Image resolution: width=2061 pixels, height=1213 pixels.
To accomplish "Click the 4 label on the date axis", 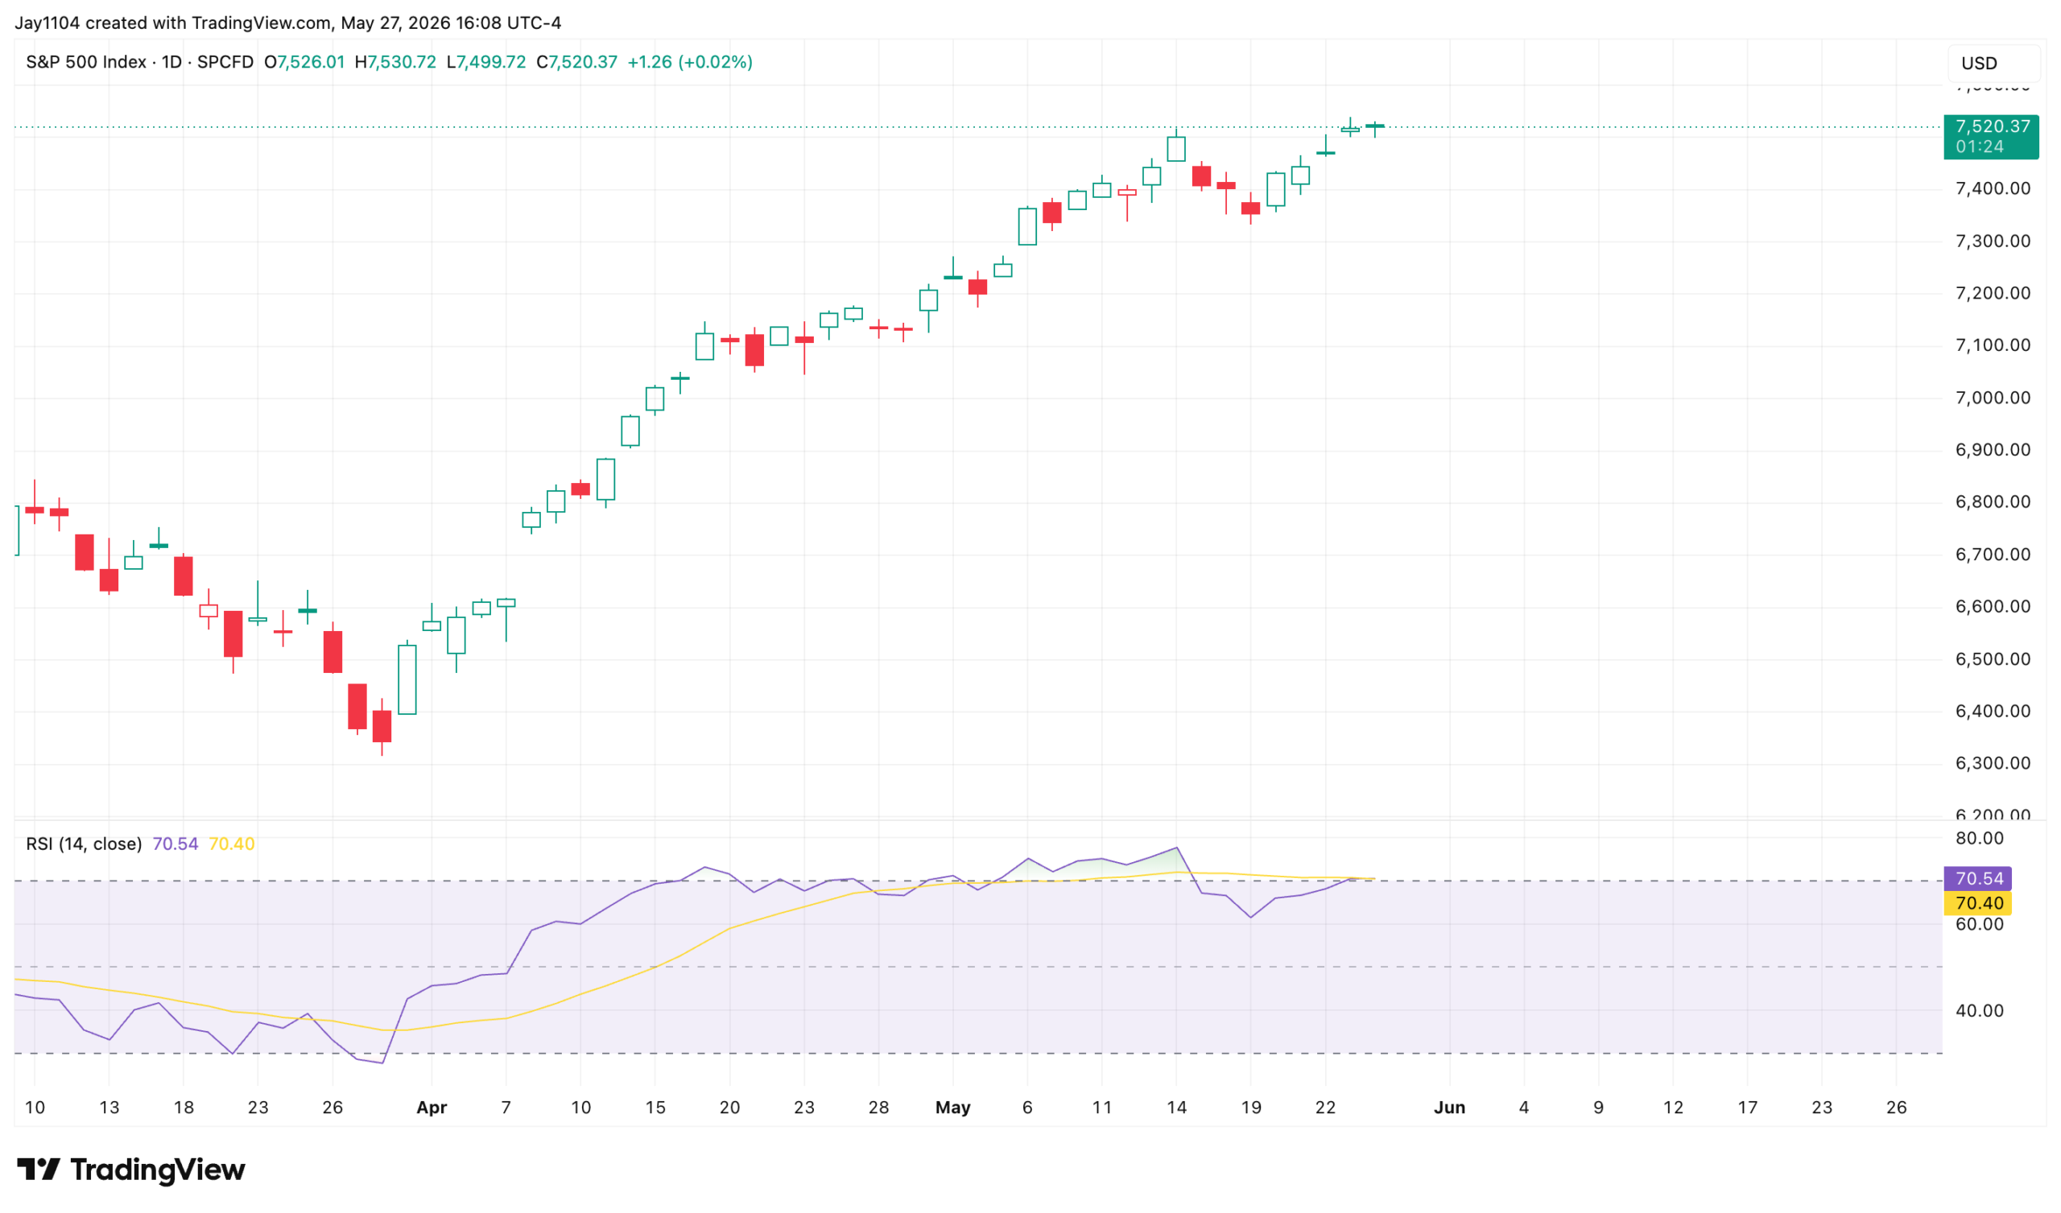I will click(1524, 1108).
